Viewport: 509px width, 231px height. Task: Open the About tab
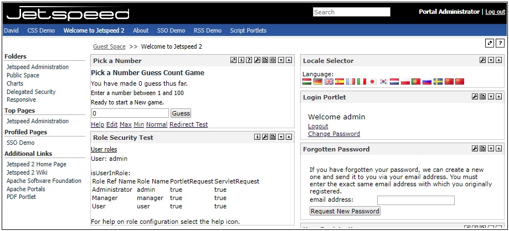(x=141, y=30)
